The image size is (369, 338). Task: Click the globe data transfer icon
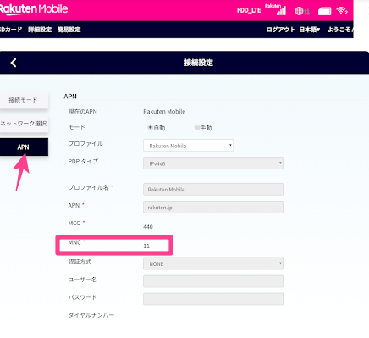pyautogui.click(x=302, y=11)
